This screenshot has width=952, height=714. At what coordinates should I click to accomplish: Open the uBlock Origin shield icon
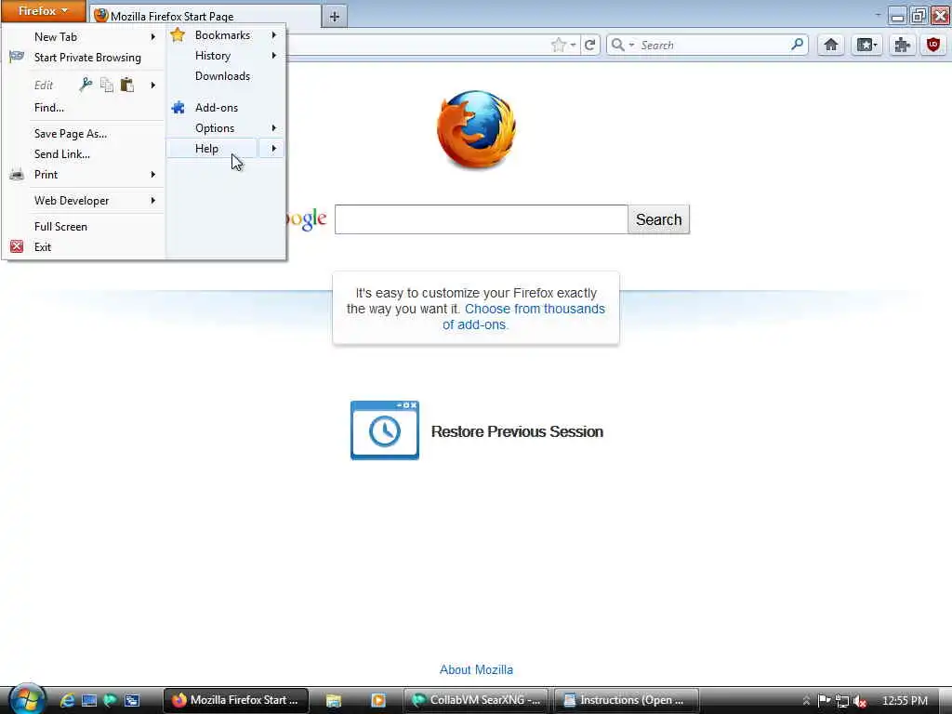click(933, 45)
